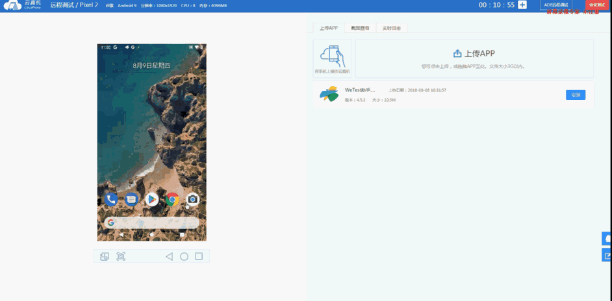Click the version 4.5.3 text
The image size is (612, 301).
tap(355, 100)
